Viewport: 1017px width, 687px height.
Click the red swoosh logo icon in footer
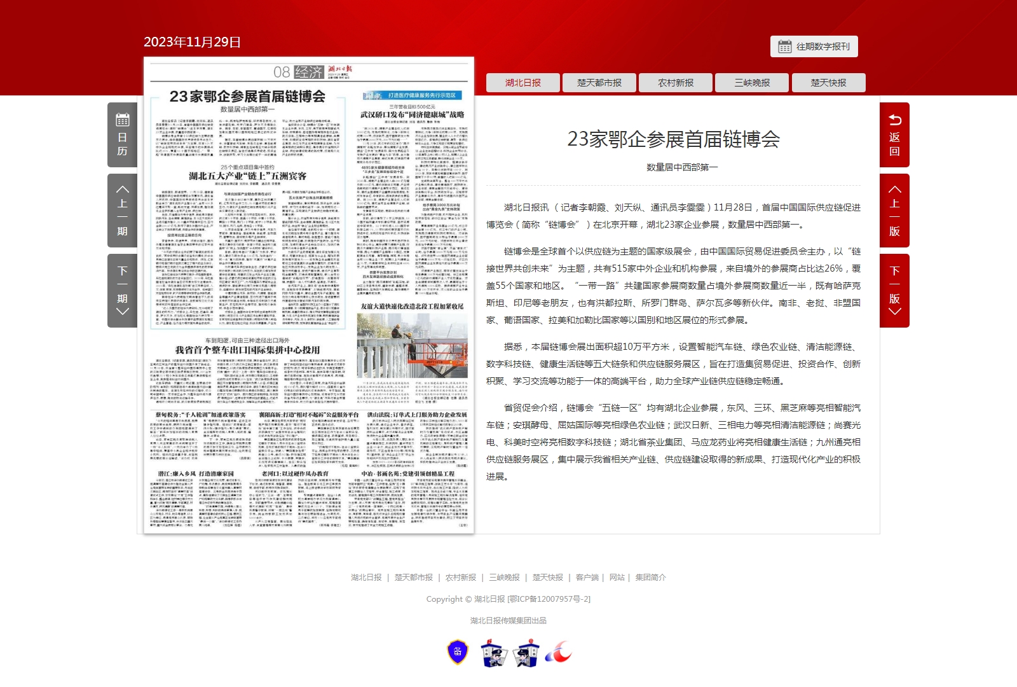(558, 653)
